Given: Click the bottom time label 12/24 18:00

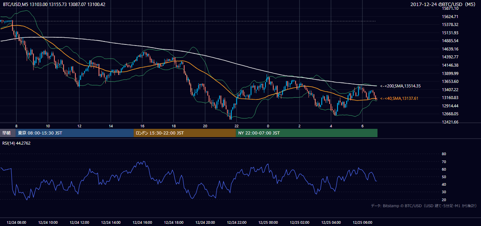Looking at the screenshot, I should (174, 223).
